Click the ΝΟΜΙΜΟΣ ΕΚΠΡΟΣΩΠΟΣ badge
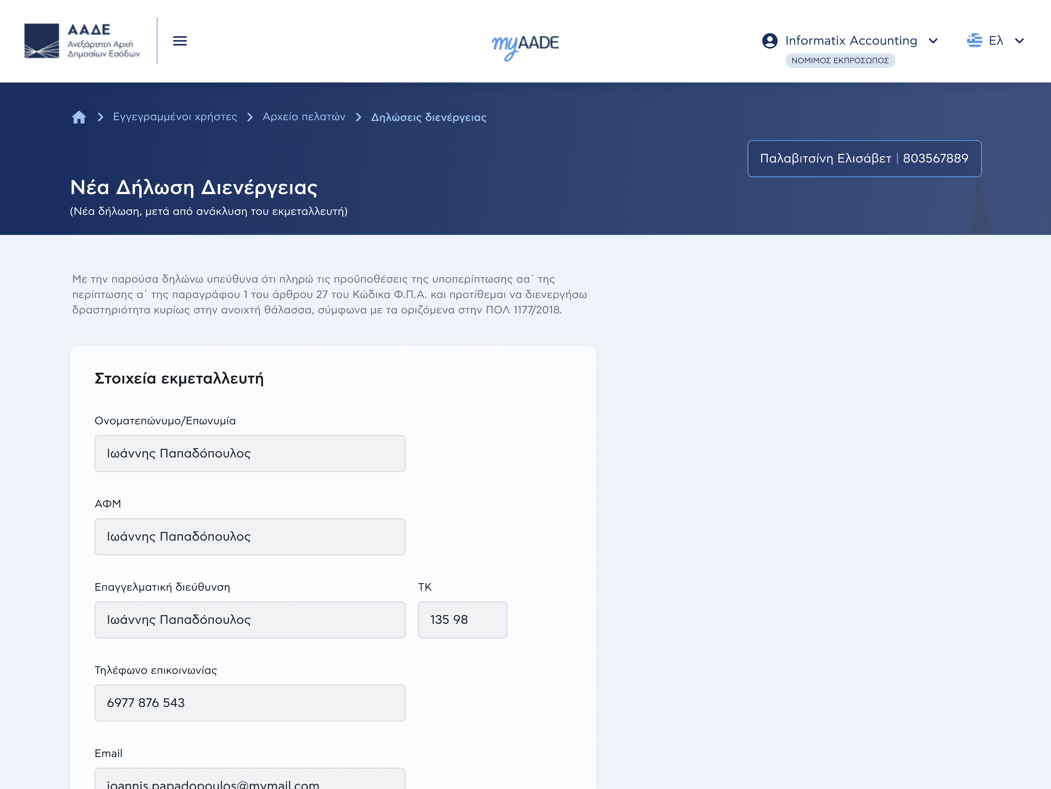The image size is (1051, 789). 840,61
